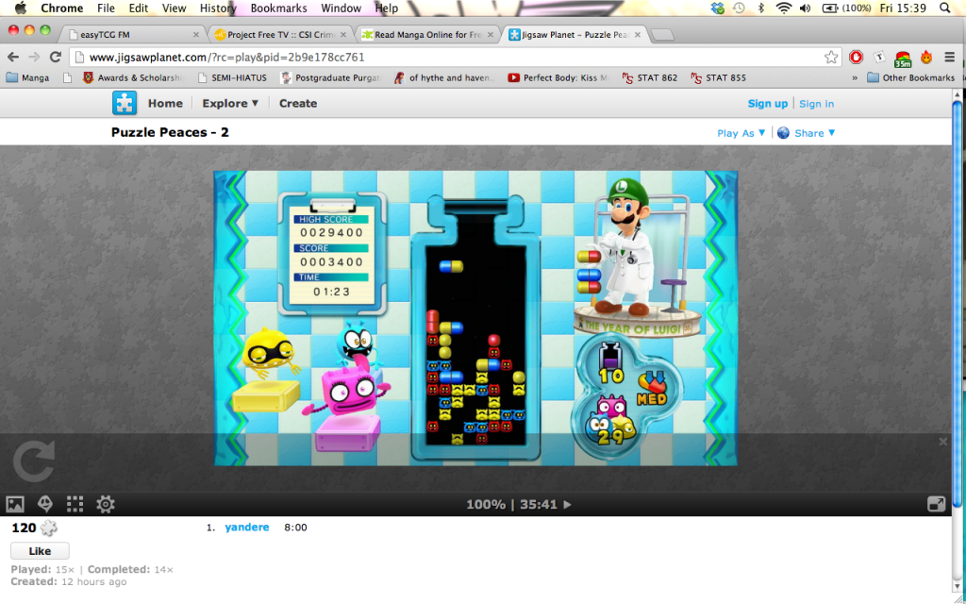The image size is (966, 604).
Task: Toggle the ghost image helper icon
Action: click(45, 504)
